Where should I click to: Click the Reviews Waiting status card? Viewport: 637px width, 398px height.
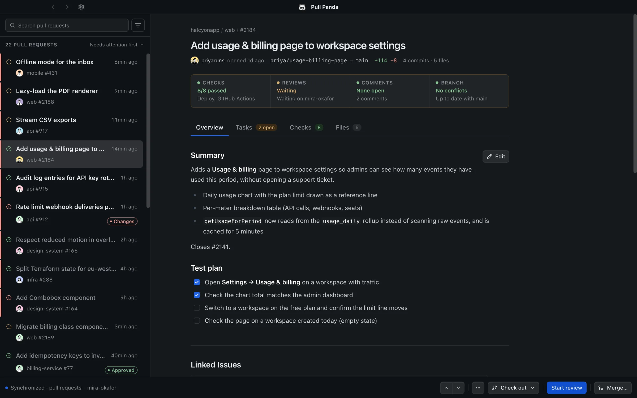pyautogui.click(x=310, y=91)
